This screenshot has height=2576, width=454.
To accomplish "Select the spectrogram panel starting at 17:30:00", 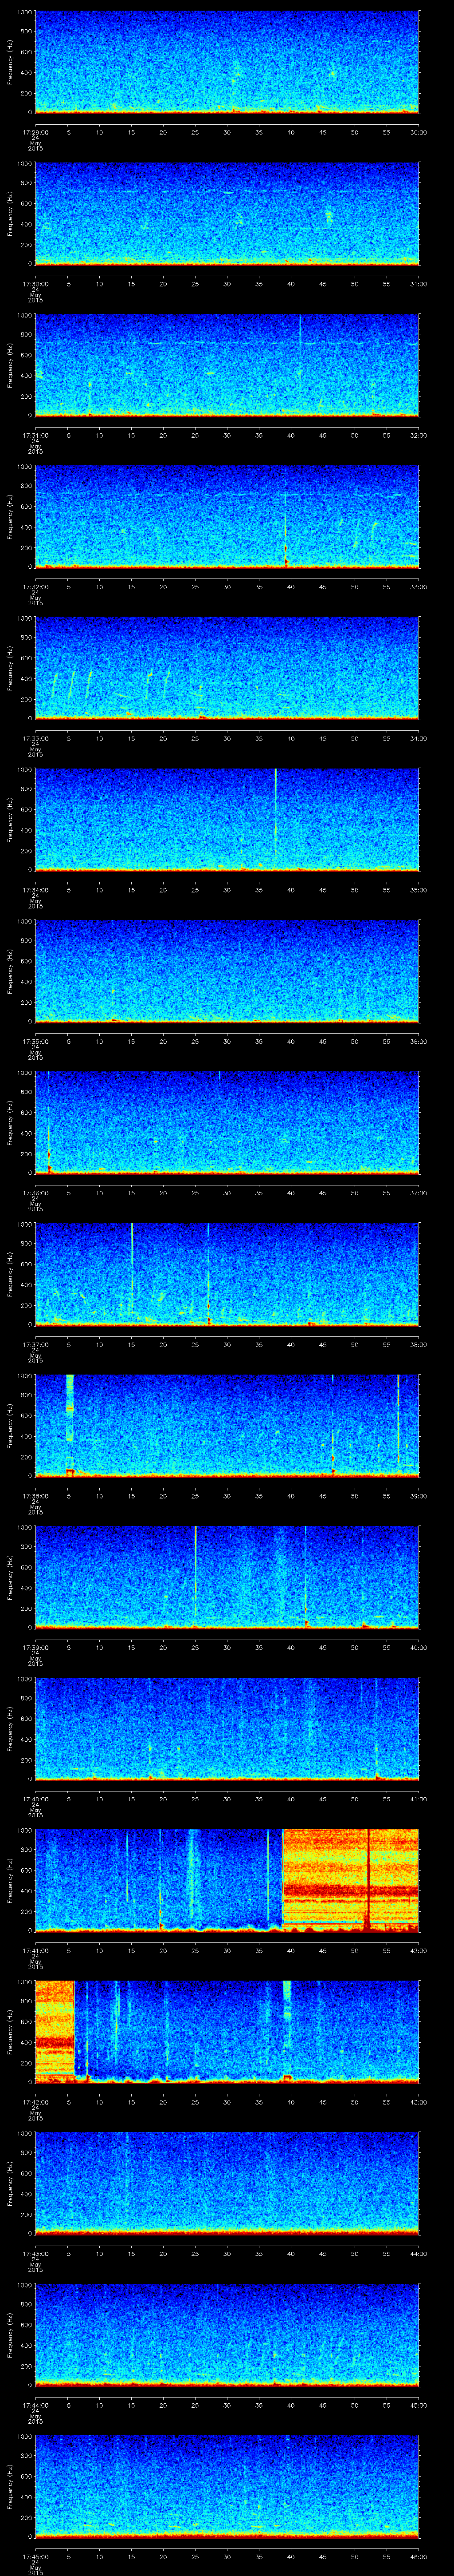I will (x=227, y=214).
